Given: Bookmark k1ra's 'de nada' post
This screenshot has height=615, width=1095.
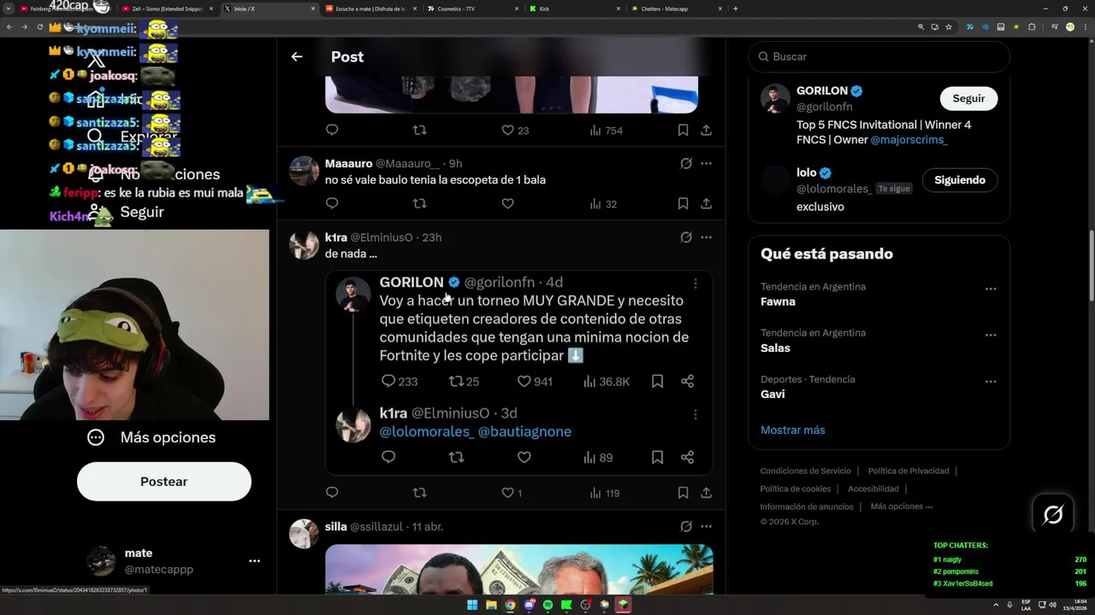Looking at the screenshot, I should point(683,493).
